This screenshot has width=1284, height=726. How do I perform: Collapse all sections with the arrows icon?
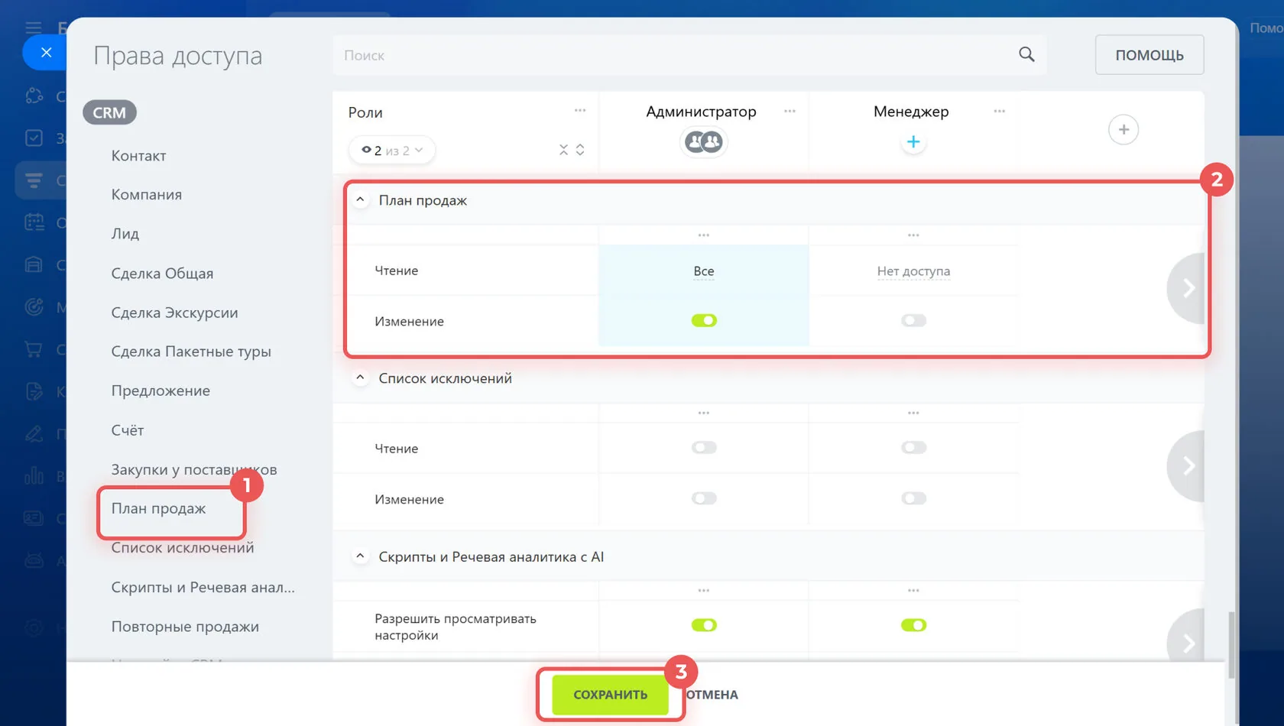563,150
